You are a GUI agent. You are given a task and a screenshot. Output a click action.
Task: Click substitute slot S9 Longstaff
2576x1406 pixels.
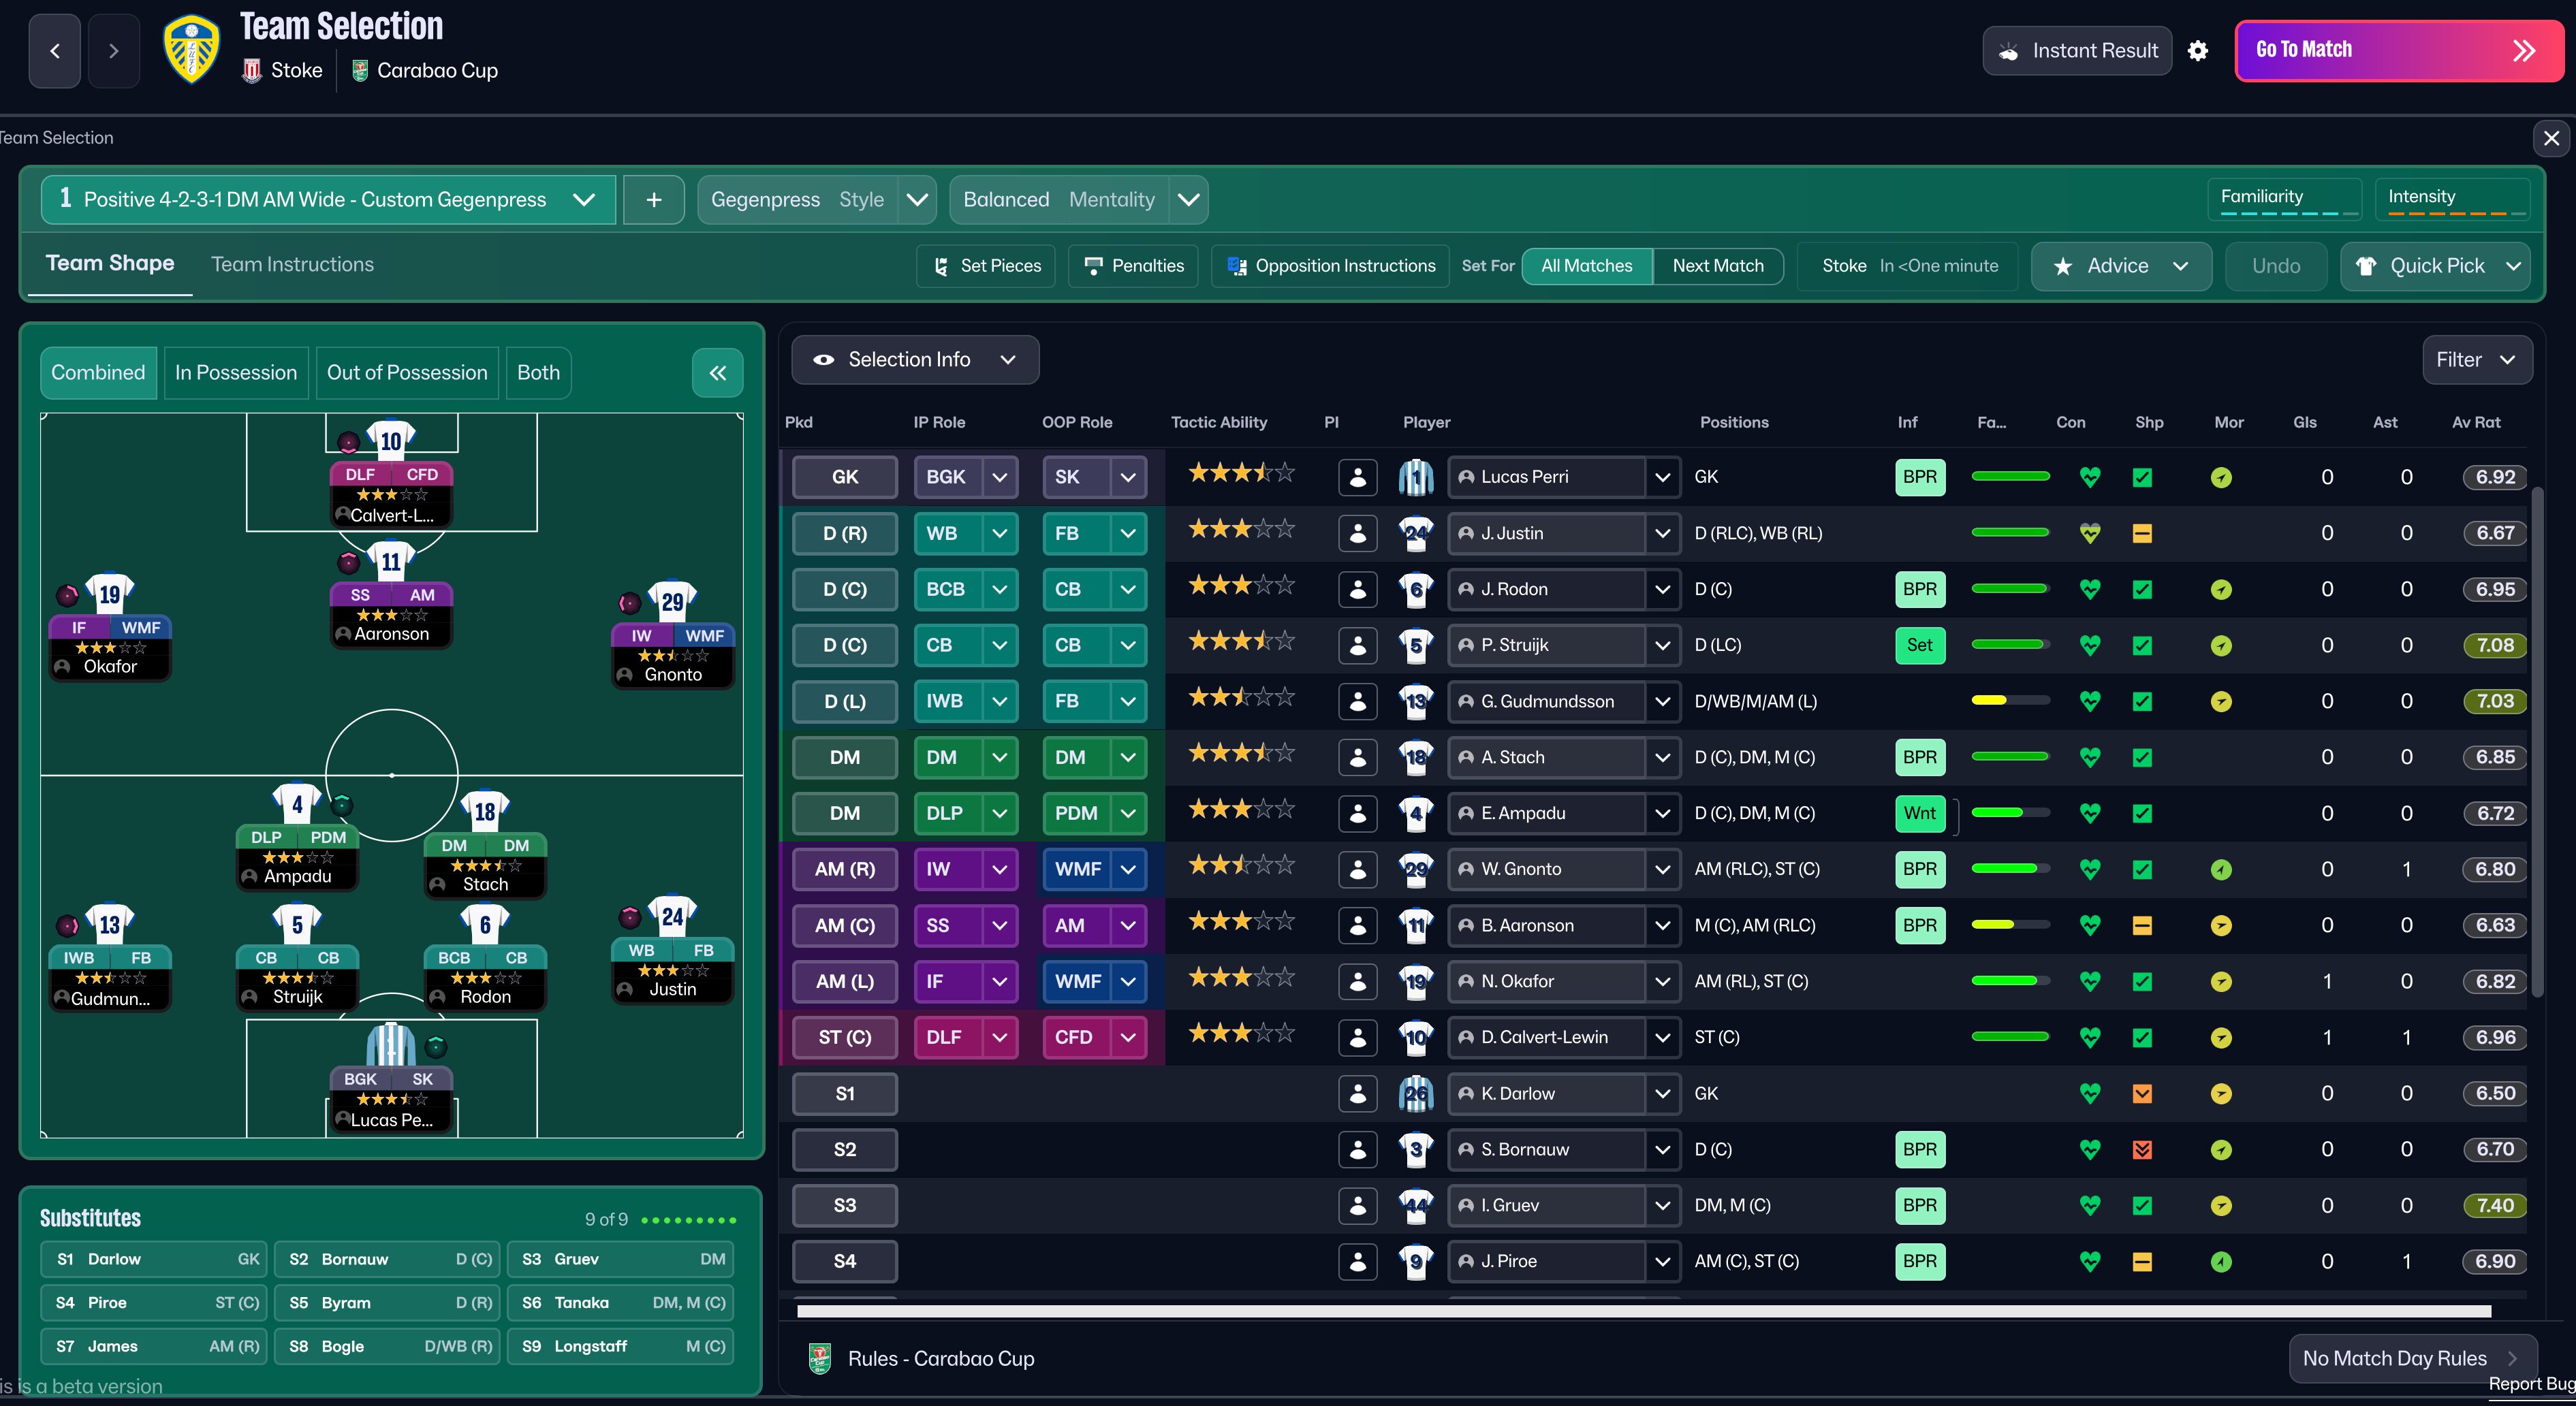(621, 1346)
